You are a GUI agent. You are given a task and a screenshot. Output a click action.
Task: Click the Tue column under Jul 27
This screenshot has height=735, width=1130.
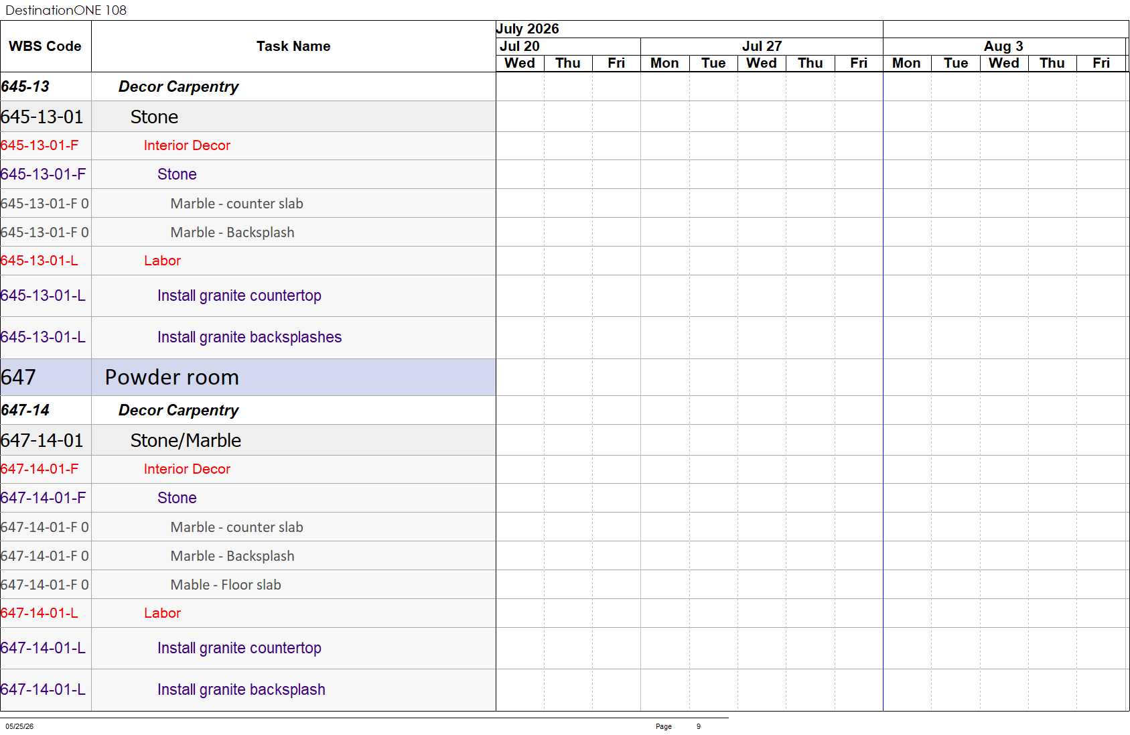coord(713,63)
